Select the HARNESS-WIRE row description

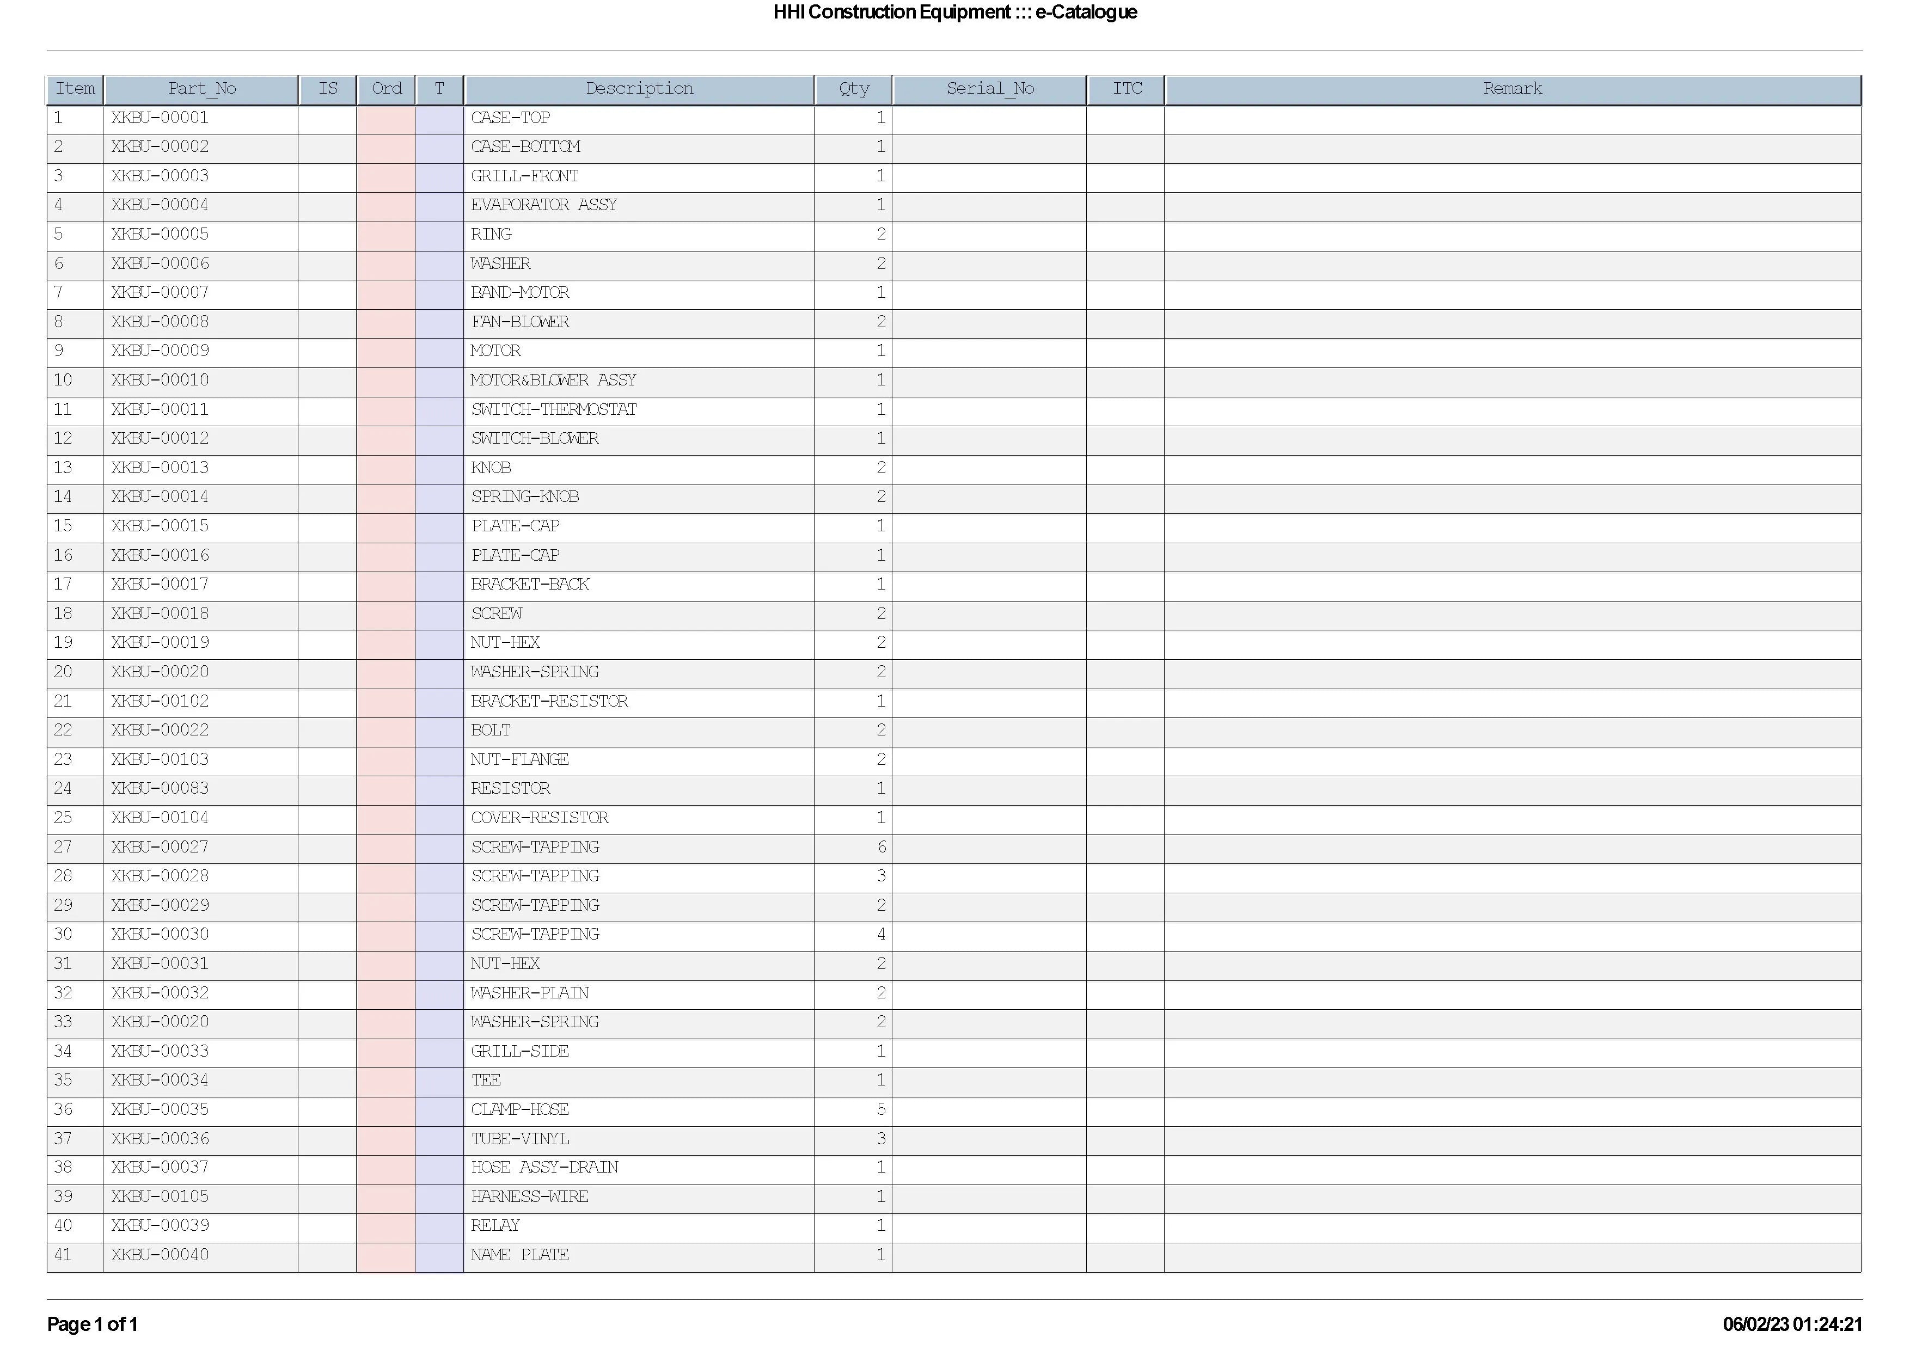pyautogui.click(x=530, y=1197)
